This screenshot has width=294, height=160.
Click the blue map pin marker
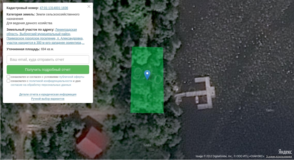click(x=147, y=75)
